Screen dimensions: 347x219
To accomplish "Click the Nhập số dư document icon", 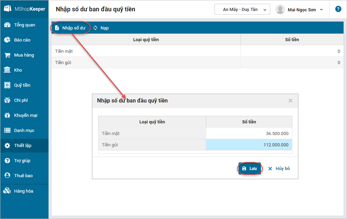I will [x=57, y=28].
